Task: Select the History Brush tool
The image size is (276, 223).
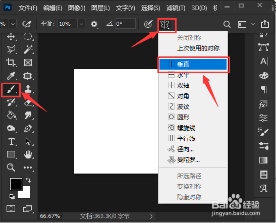Action: click(11, 102)
